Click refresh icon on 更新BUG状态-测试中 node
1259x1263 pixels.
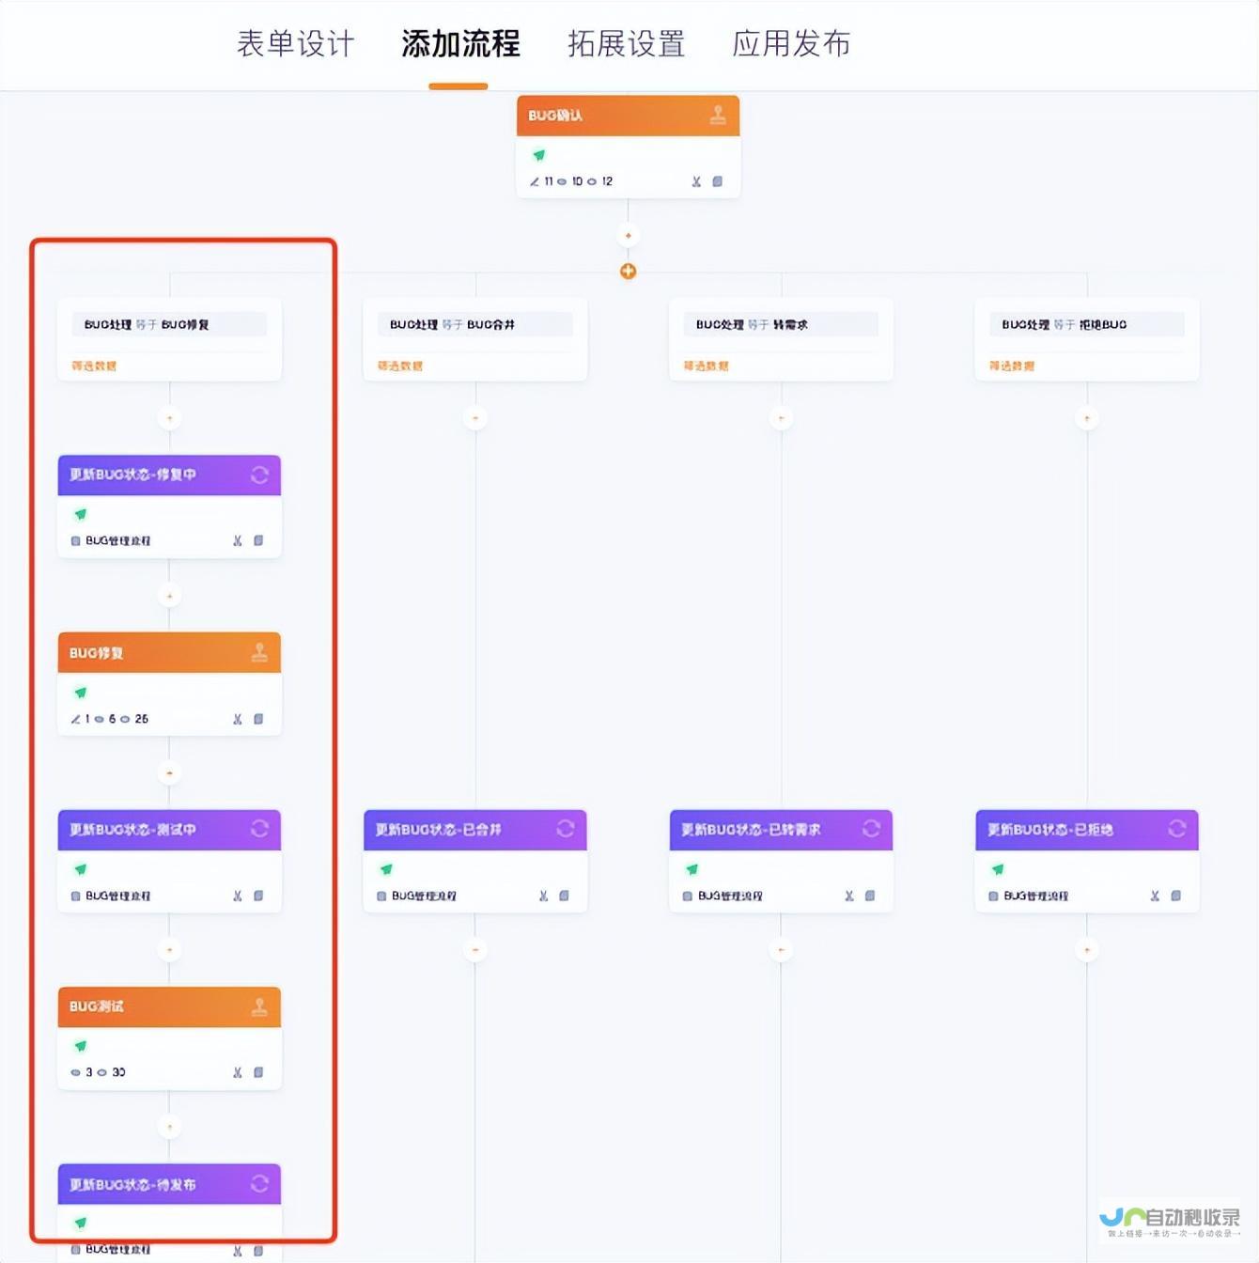259,829
